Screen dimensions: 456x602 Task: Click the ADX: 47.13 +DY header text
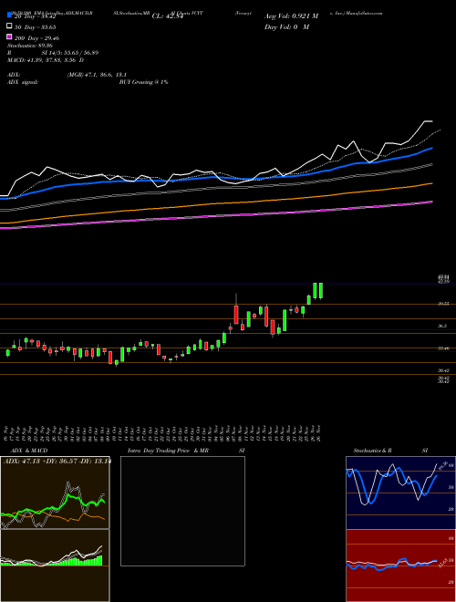[57, 461]
